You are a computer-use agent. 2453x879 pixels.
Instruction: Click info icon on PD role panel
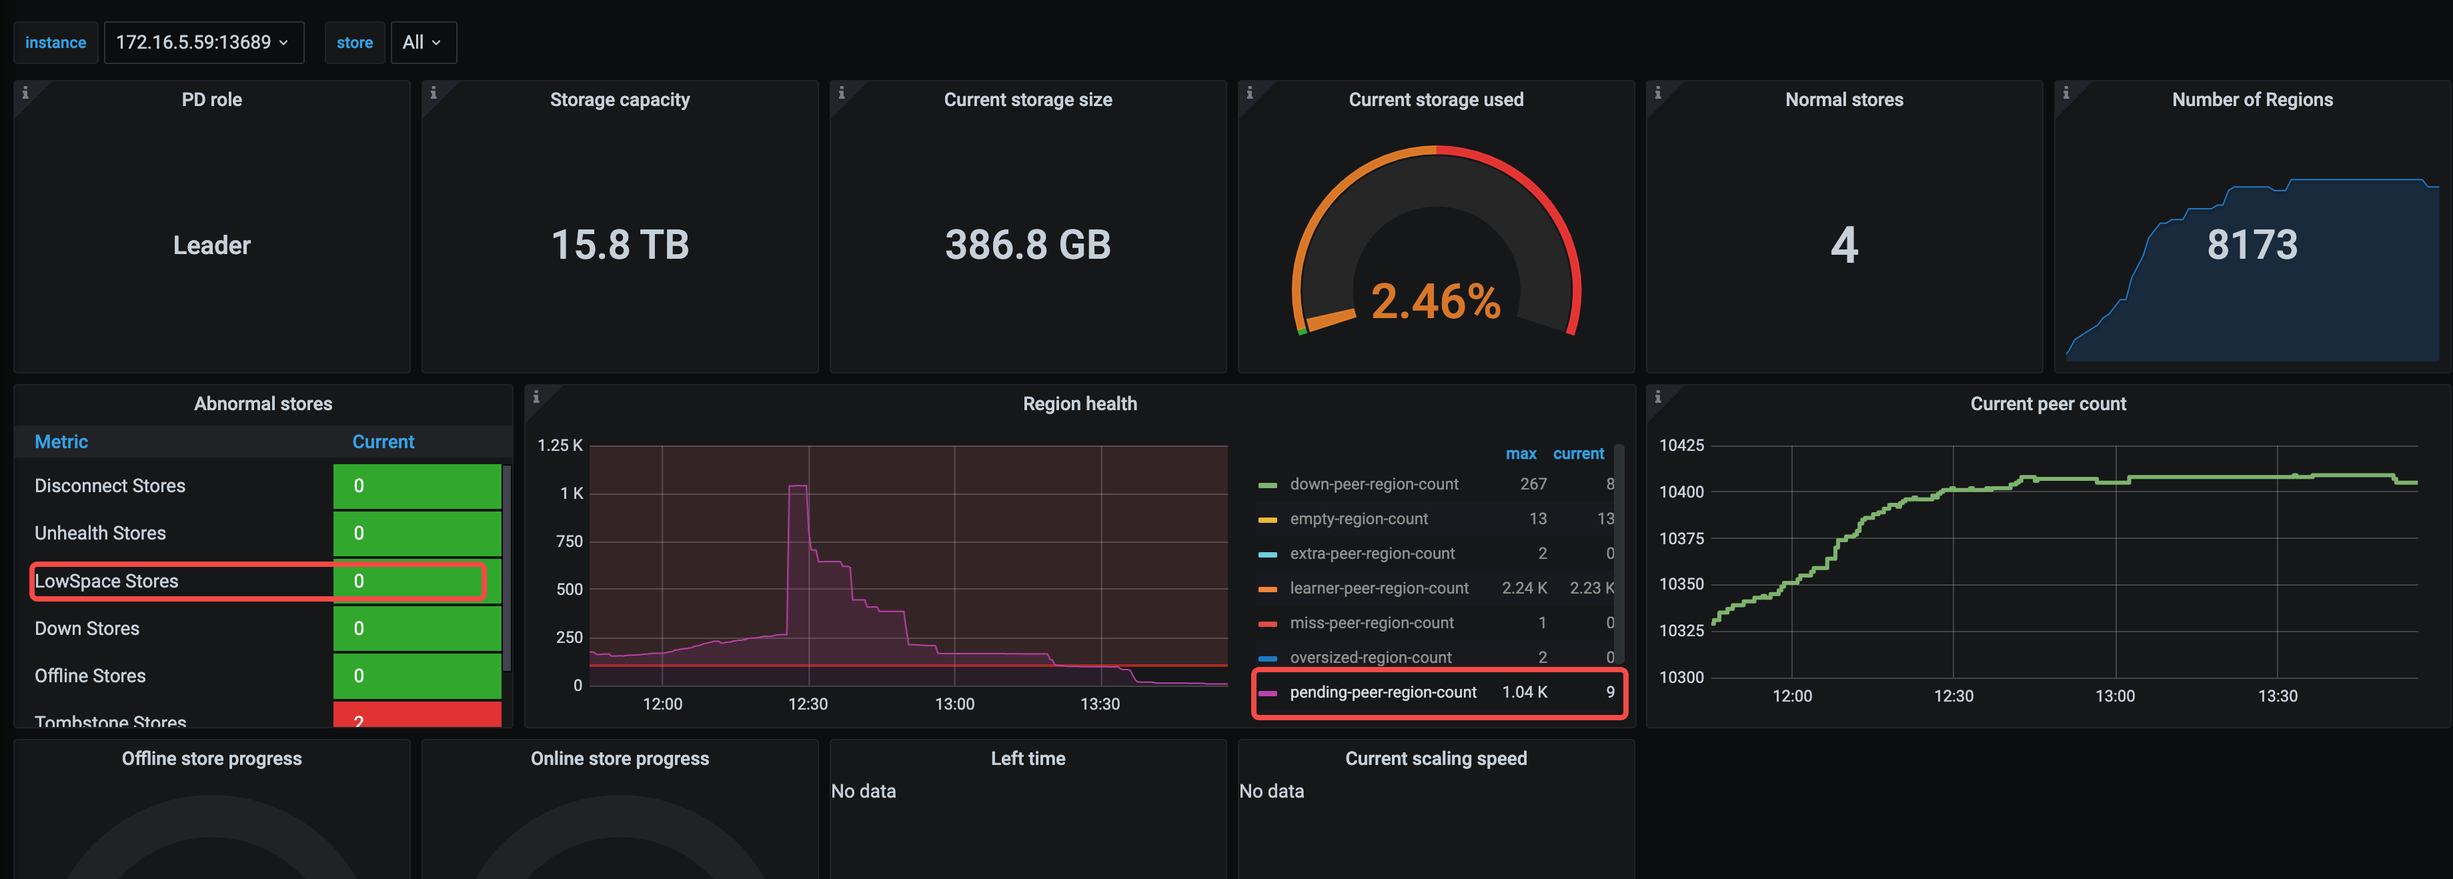point(25,93)
